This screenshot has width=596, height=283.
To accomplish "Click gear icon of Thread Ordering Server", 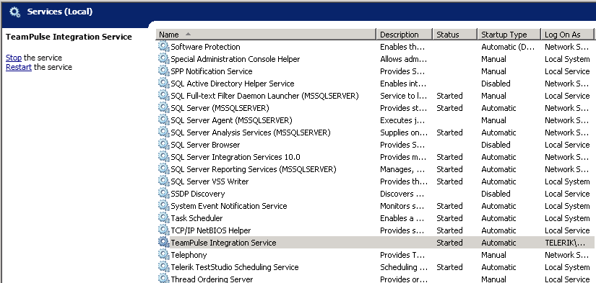I will click(x=163, y=279).
